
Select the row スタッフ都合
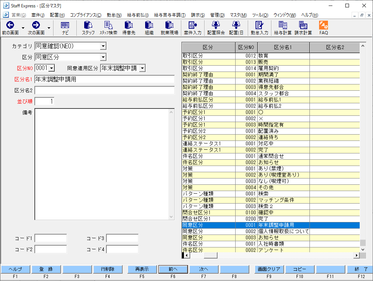[271, 93]
